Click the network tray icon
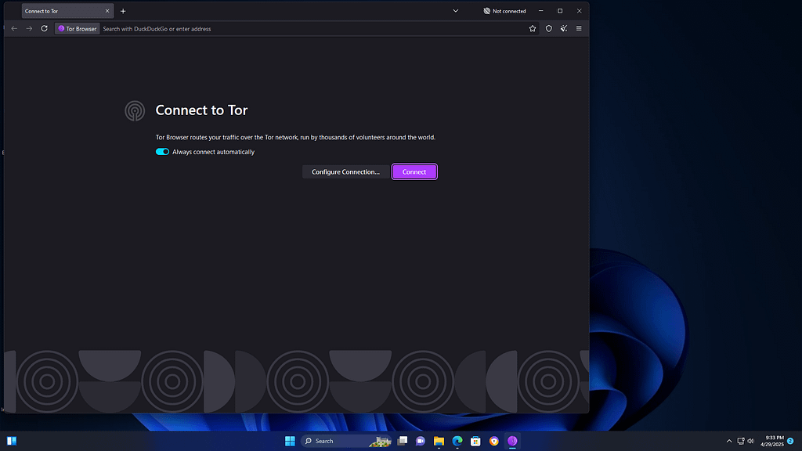 pos(741,441)
